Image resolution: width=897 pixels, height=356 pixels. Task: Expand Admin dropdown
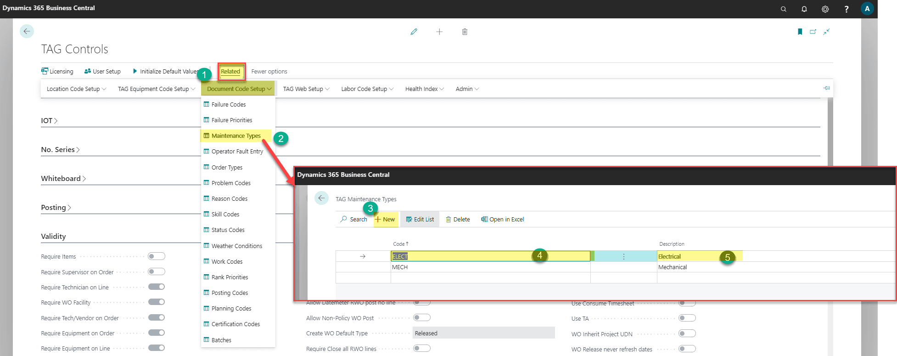[x=467, y=89]
